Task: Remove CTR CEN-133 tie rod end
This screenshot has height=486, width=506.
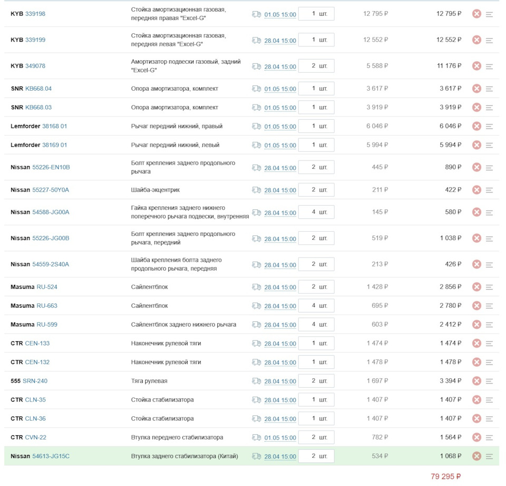Action: pyautogui.click(x=476, y=343)
